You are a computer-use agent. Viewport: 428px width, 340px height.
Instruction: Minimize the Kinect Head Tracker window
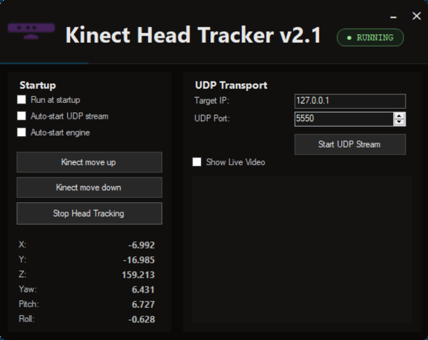(394, 18)
